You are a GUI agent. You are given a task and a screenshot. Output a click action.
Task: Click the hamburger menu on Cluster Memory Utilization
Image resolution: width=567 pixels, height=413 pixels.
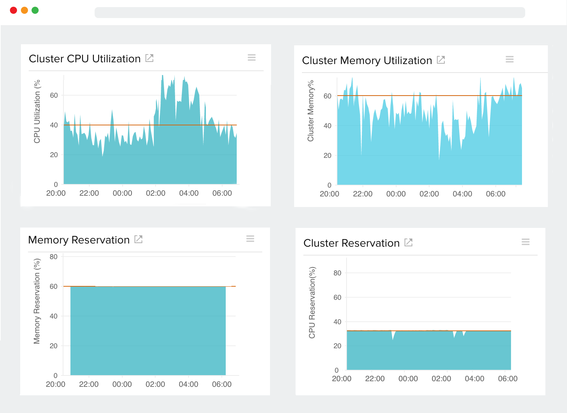click(x=510, y=59)
